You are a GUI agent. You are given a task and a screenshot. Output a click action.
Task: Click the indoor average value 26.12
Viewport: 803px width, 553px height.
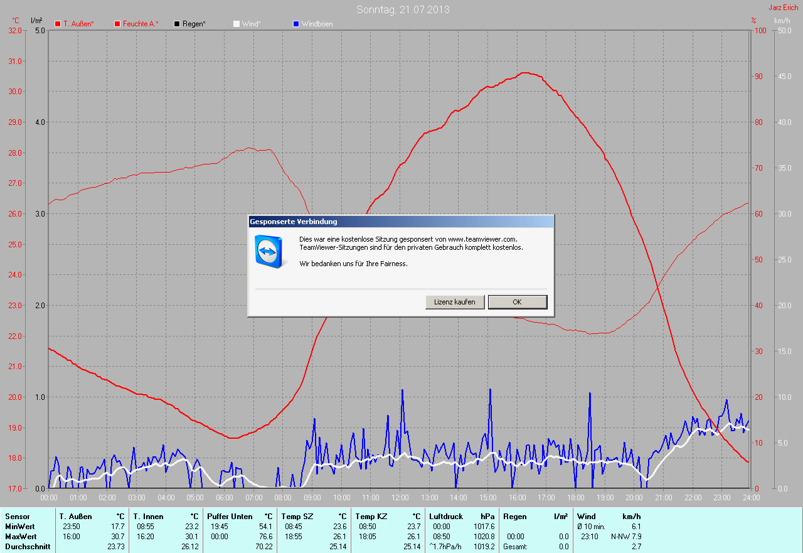(x=189, y=547)
